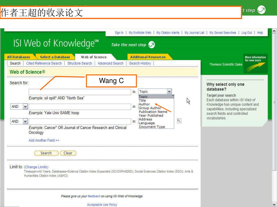Click Thomson Scientific Sales text

tap(226, 64)
